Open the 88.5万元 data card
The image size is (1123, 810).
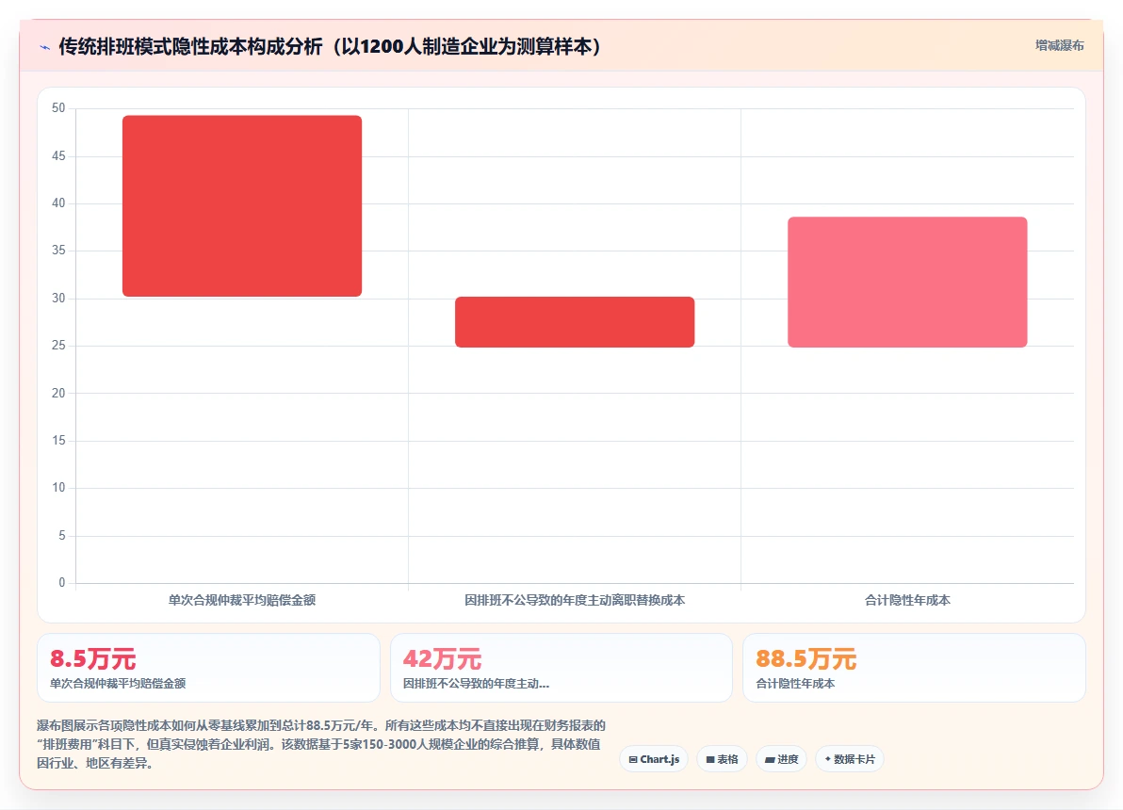[x=915, y=668]
